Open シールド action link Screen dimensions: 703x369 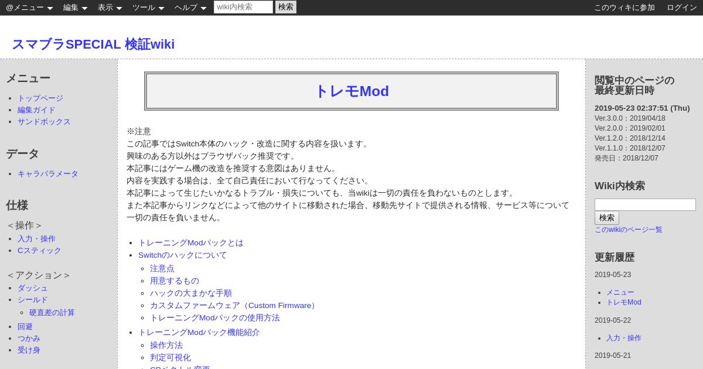click(33, 300)
